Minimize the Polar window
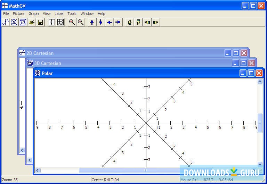This screenshot has height=184, width=267. point(243,73)
